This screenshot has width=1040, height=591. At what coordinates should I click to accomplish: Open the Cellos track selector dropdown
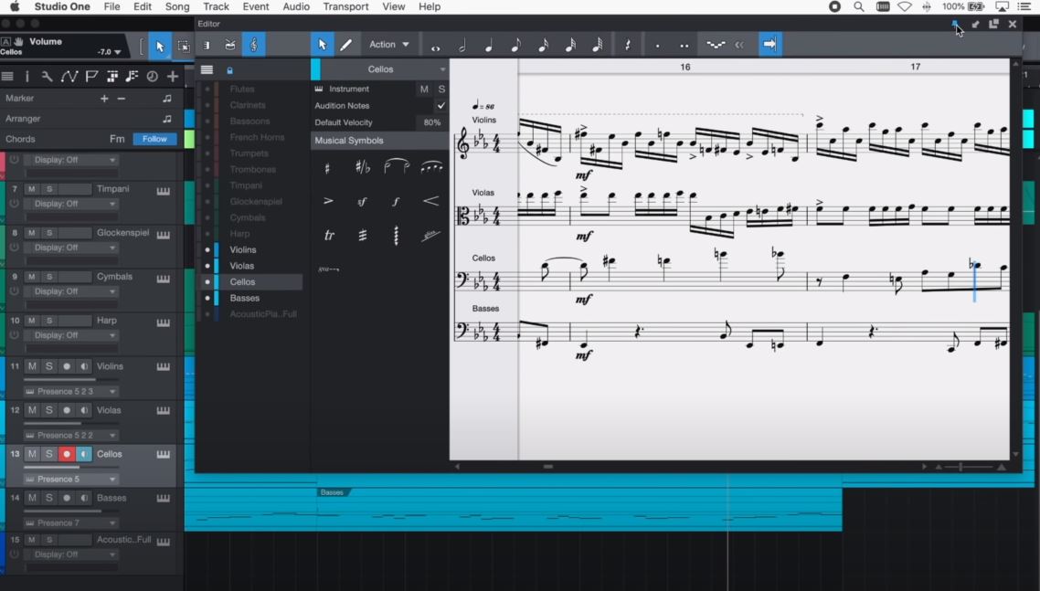(380, 69)
